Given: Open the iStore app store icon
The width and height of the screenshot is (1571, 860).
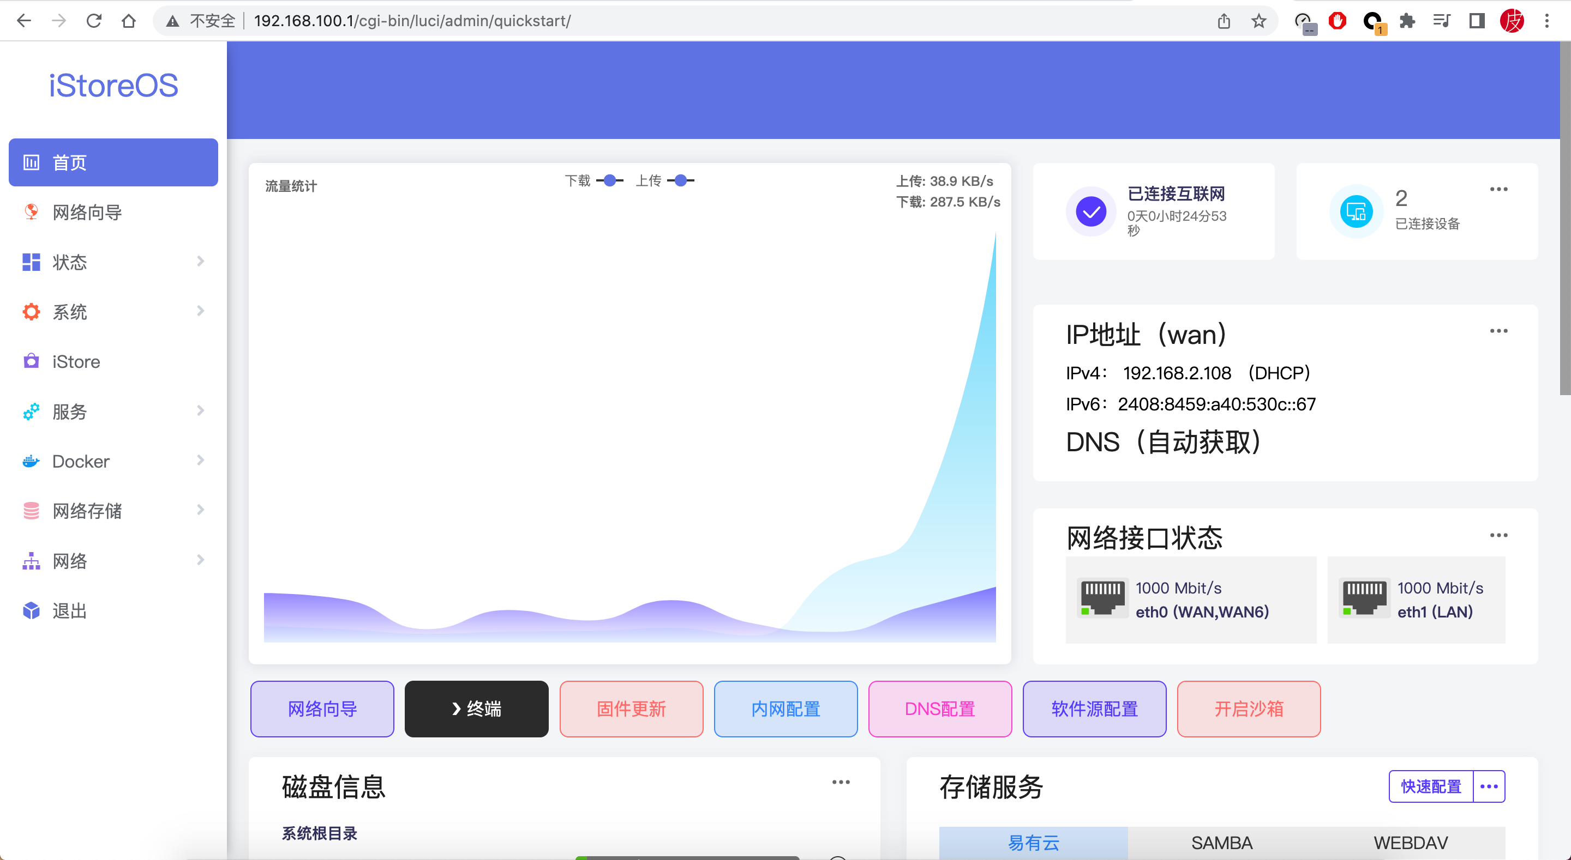Looking at the screenshot, I should [x=31, y=361].
